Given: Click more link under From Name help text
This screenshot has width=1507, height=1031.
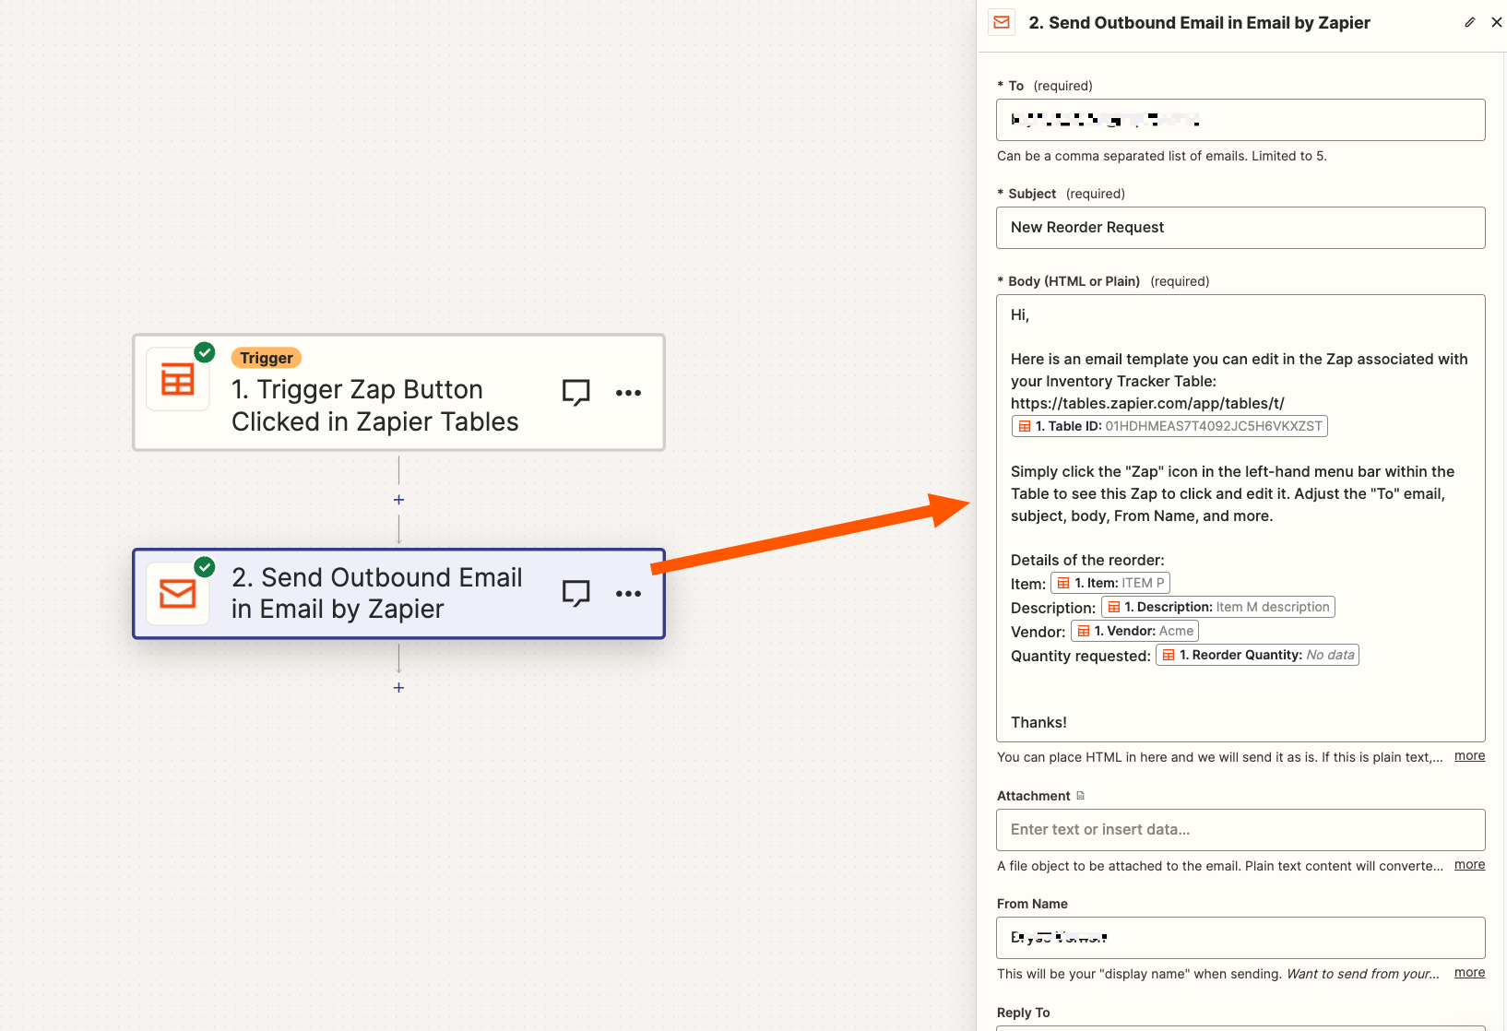Looking at the screenshot, I should (x=1469, y=973).
